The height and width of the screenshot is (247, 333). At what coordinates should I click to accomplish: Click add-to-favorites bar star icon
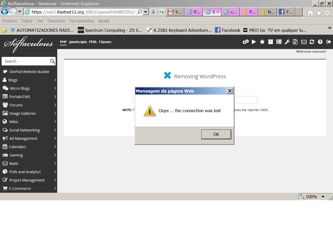tap(4, 30)
